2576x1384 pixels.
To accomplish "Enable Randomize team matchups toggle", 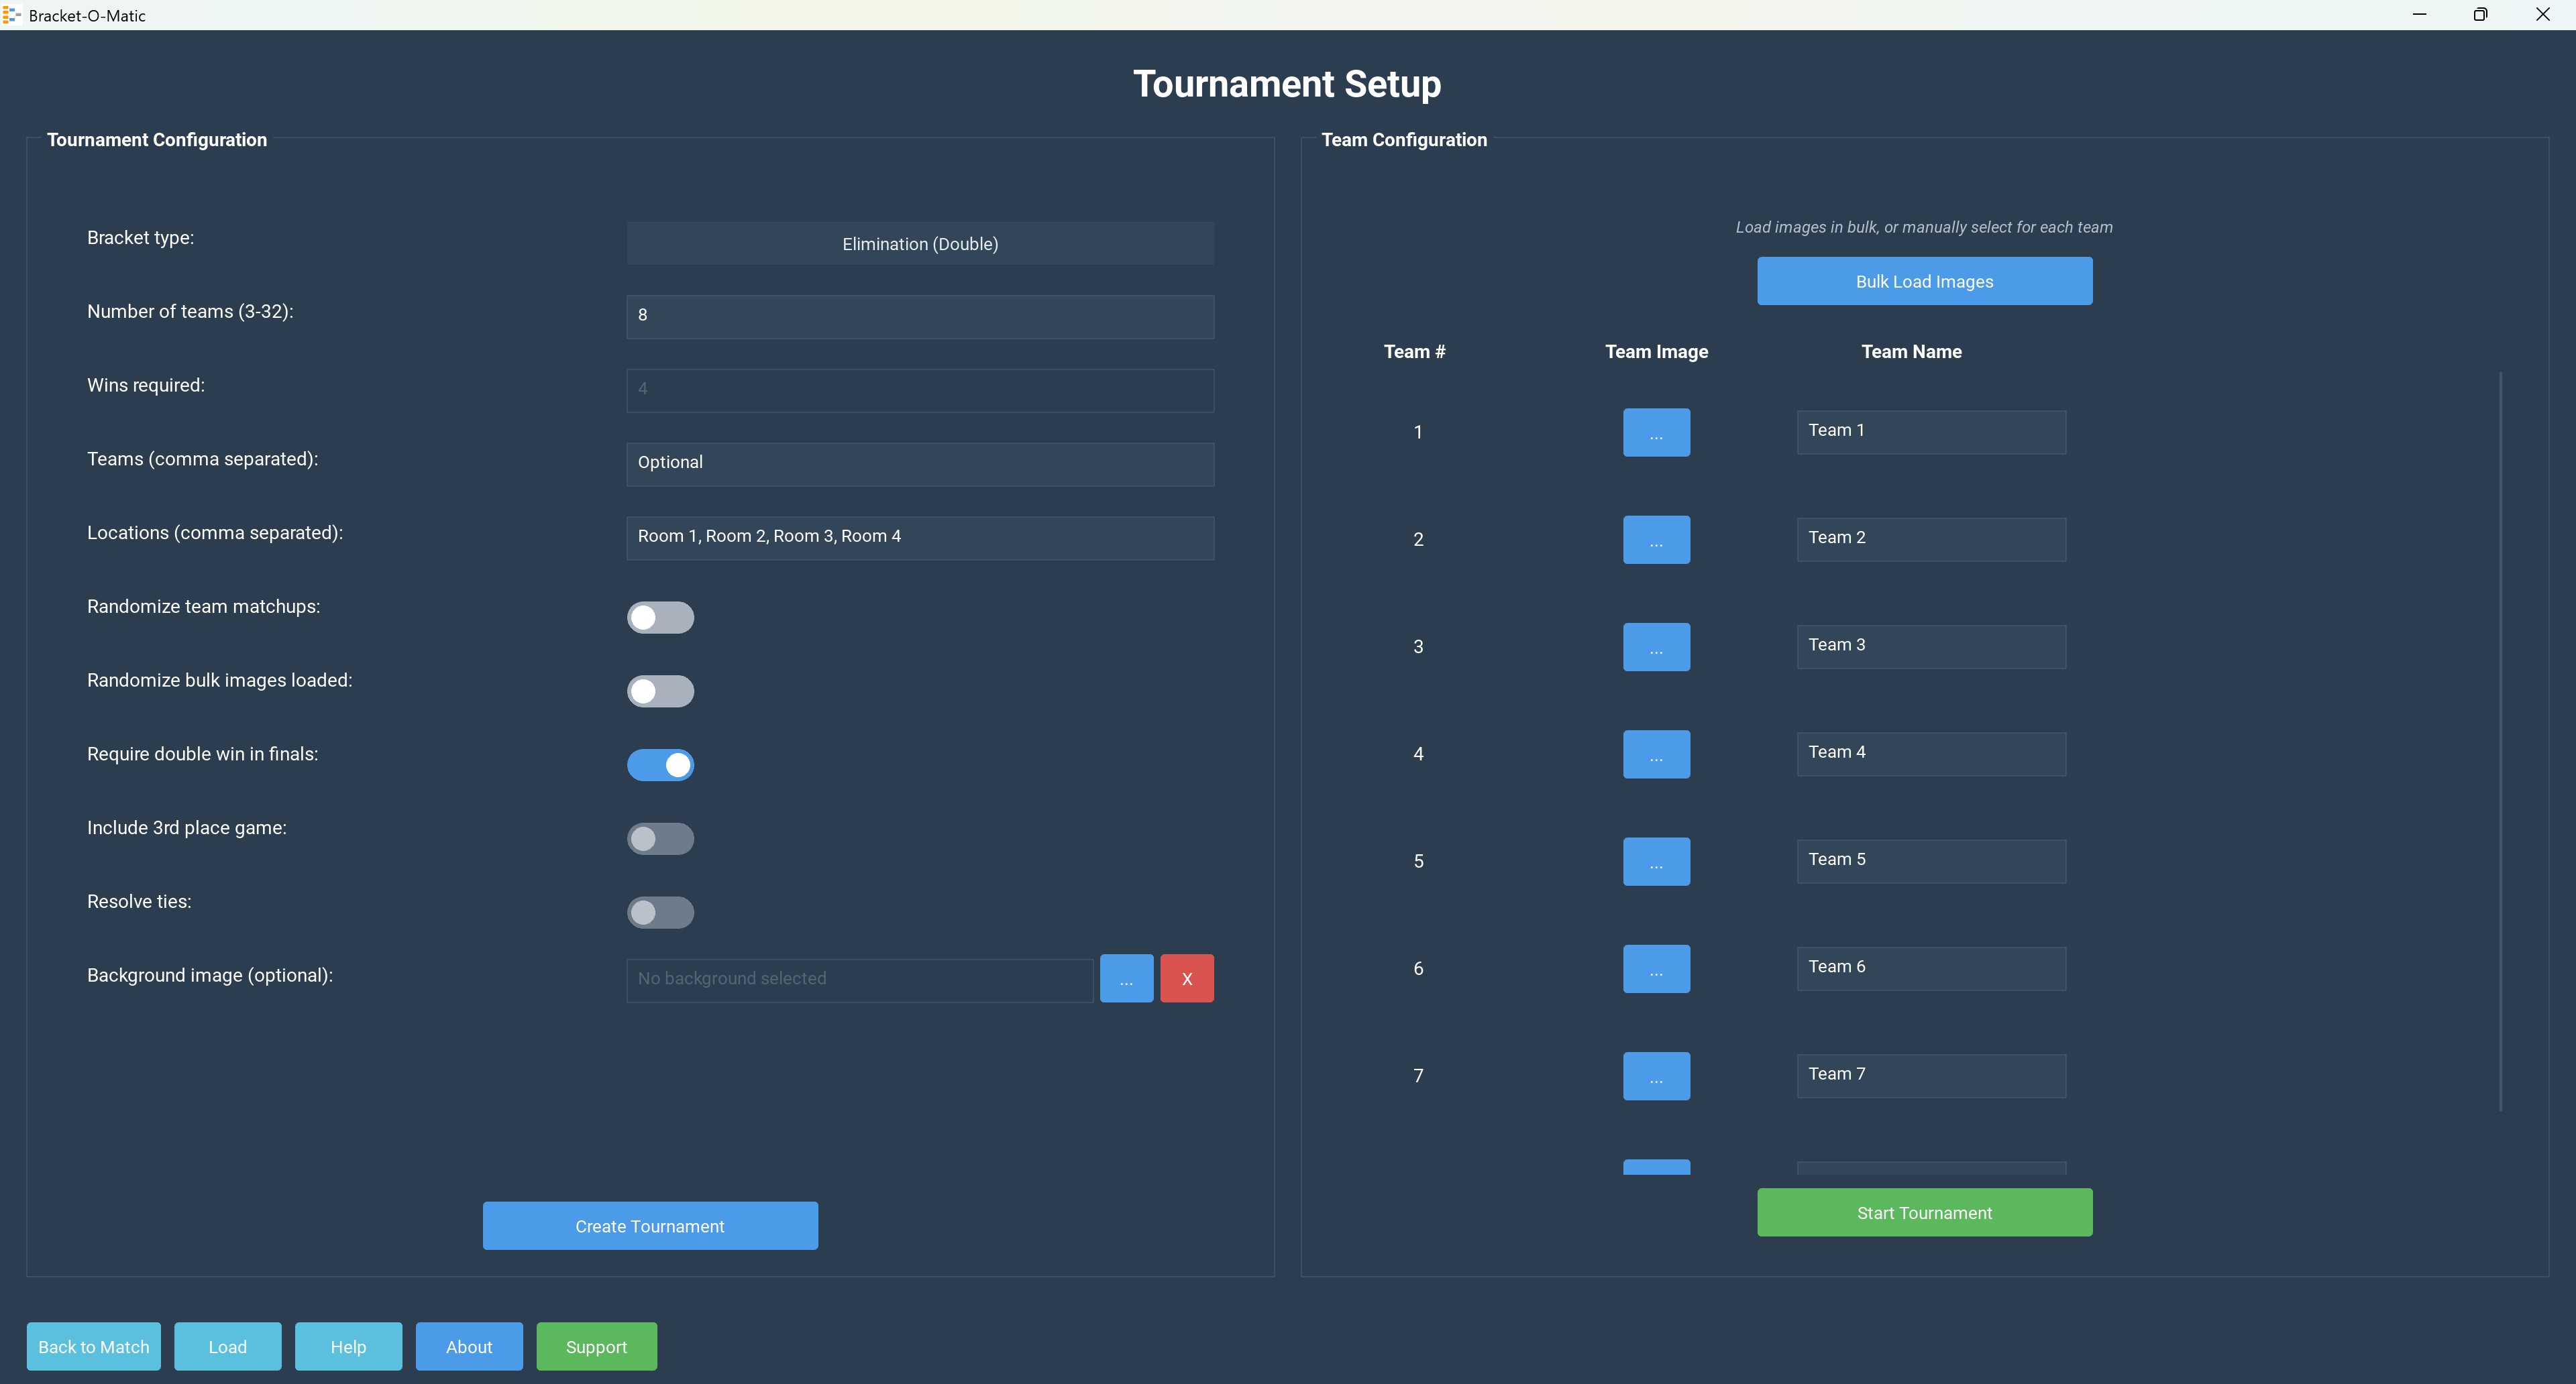I will (x=660, y=618).
